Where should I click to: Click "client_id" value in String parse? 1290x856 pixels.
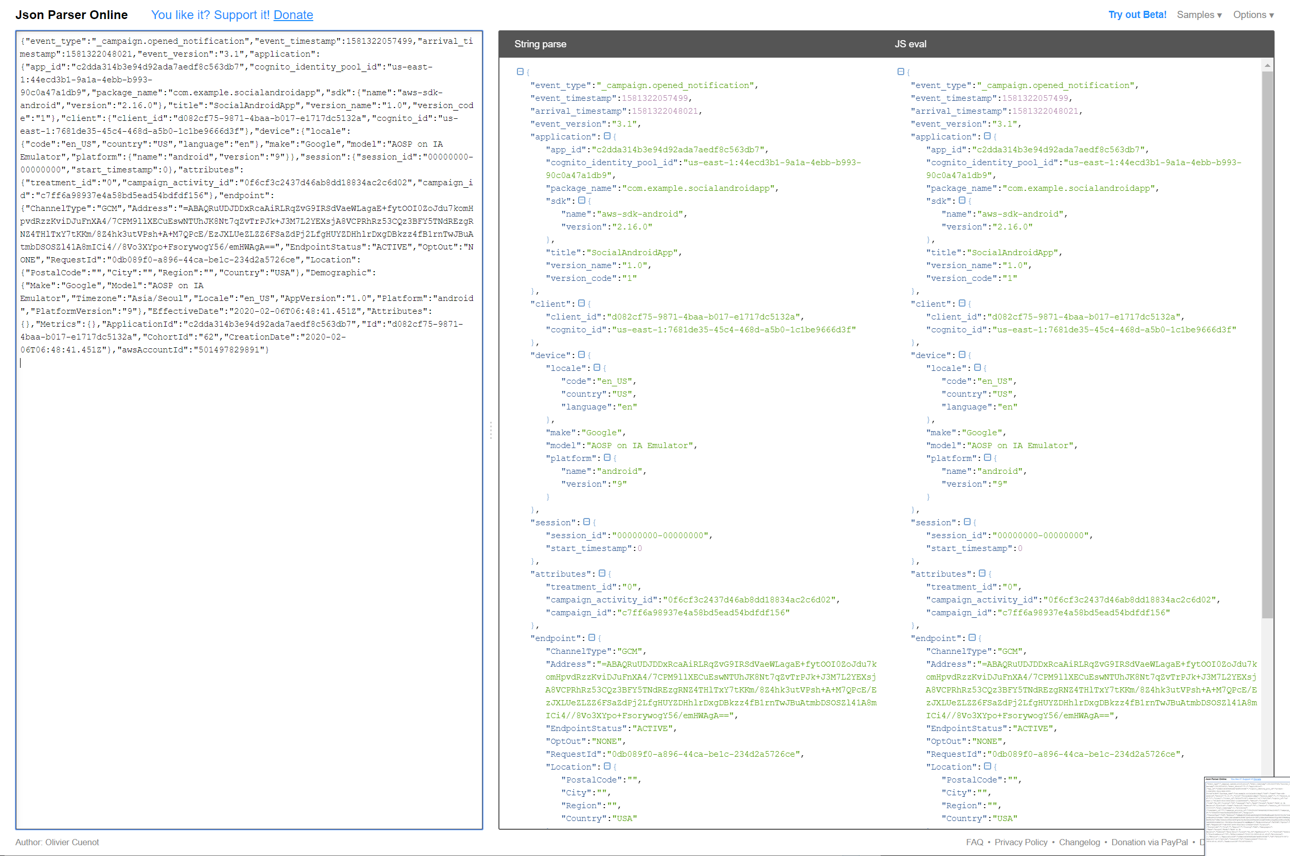tap(703, 317)
